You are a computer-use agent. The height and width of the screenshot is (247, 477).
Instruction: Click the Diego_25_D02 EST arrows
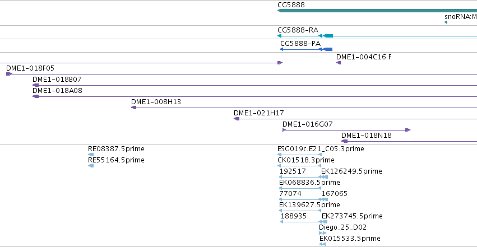pyautogui.click(x=322, y=233)
